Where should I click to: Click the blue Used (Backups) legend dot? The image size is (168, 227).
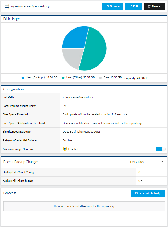[x=23, y=78]
